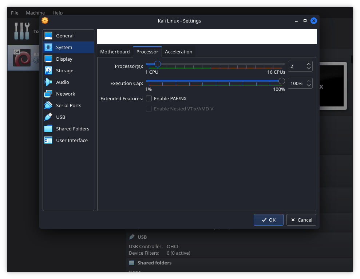
Task: Click the Execution Cap slider handle
Action: pyautogui.click(x=281, y=81)
